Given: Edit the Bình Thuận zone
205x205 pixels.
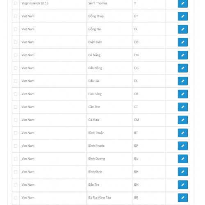Looking at the screenshot, I should coord(183,133).
